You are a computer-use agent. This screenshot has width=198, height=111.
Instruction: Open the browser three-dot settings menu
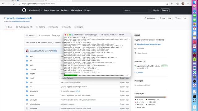(x=188, y=4)
